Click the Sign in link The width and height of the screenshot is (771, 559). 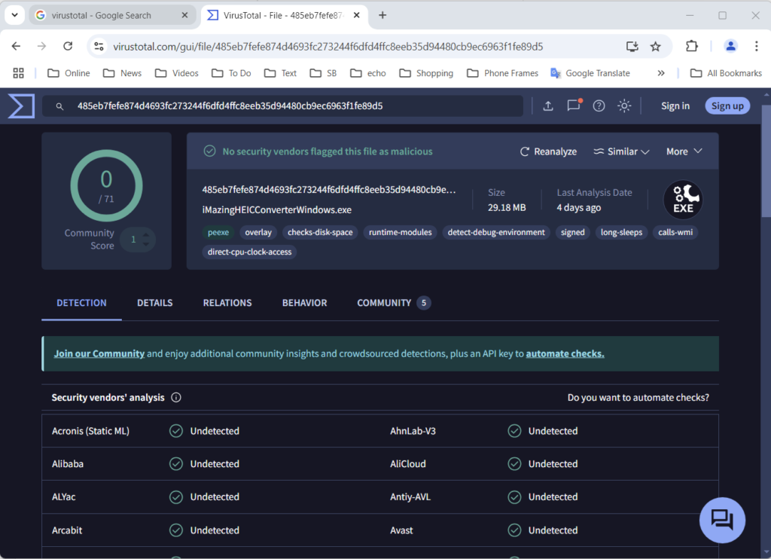[x=675, y=105]
